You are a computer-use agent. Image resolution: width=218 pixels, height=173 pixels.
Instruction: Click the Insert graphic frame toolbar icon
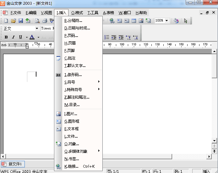click(119, 21)
